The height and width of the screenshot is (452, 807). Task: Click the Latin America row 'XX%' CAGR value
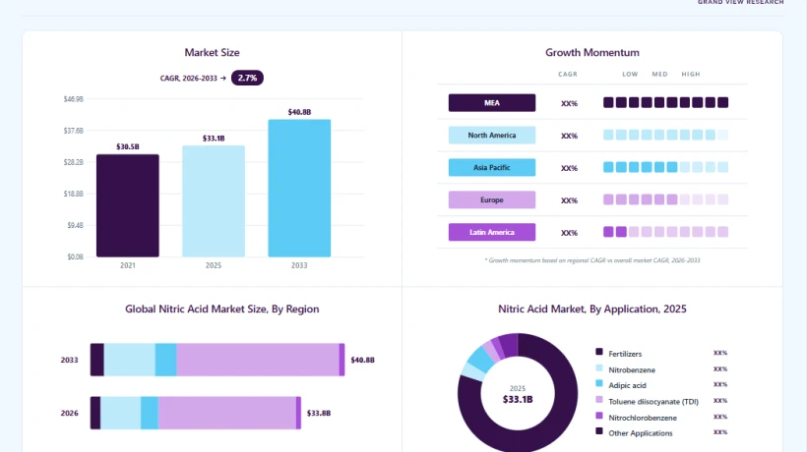point(569,233)
